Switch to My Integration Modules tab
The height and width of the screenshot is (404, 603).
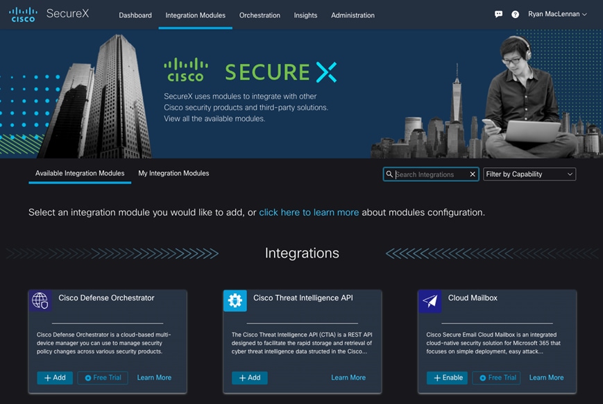[x=173, y=174]
